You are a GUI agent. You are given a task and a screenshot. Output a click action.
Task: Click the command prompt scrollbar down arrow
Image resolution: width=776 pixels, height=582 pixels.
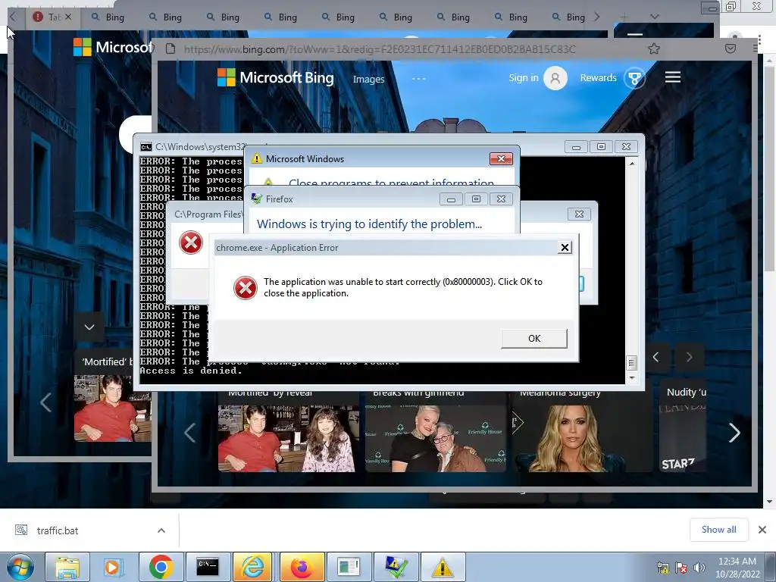click(631, 378)
